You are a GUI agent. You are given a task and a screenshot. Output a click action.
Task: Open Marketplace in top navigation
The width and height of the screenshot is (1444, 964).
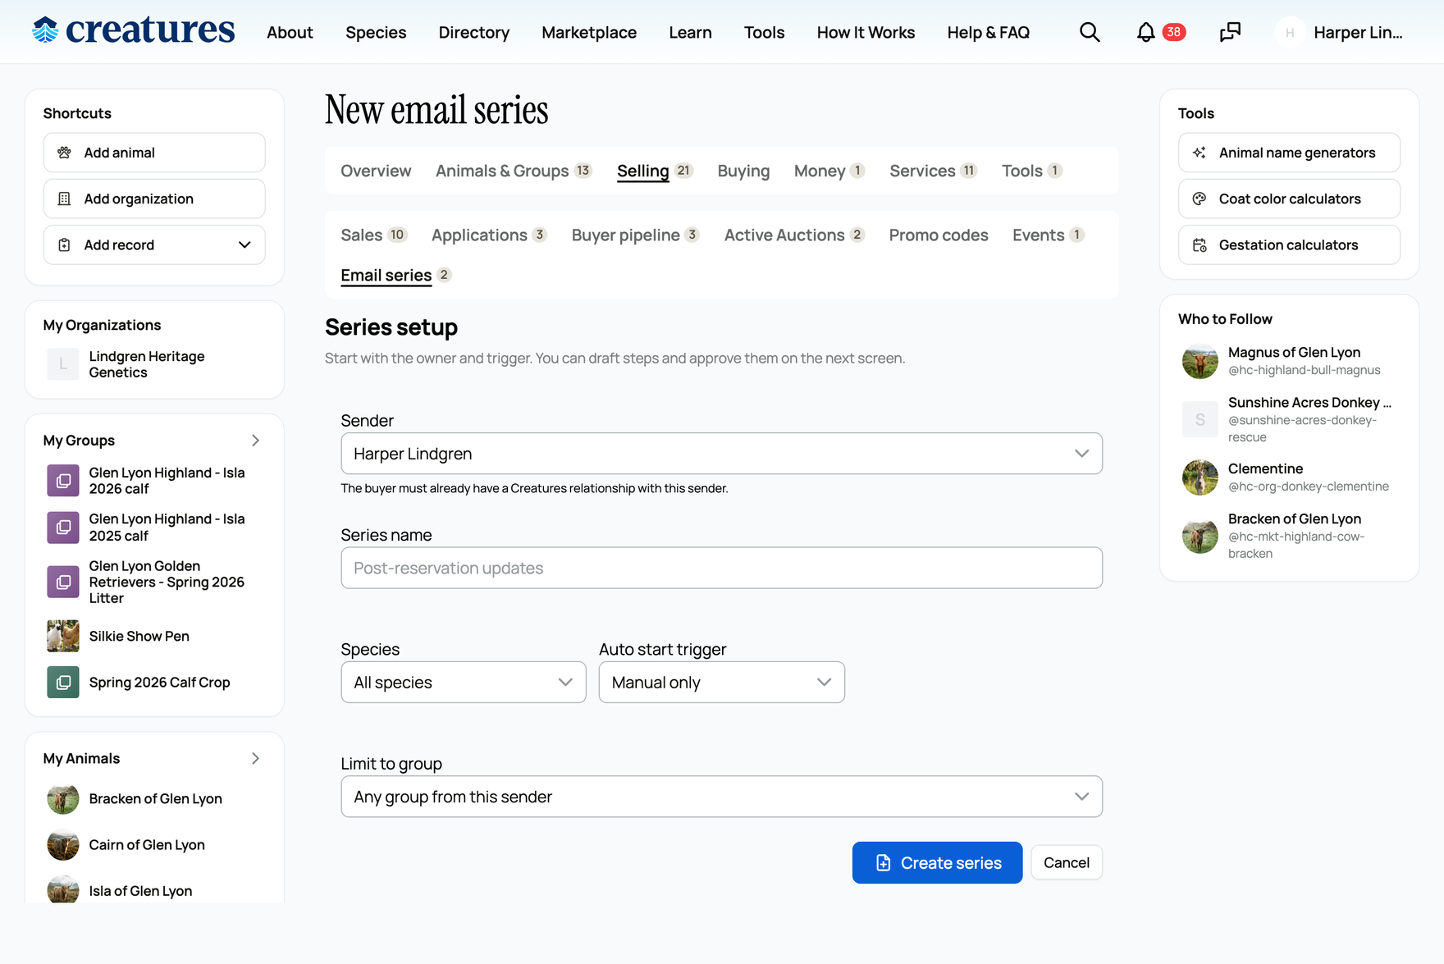(x=589, y=32)
